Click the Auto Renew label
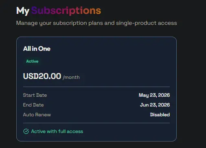Image resolution: width=206 pixels, height=148 pixels. click(x=37, y=115)
